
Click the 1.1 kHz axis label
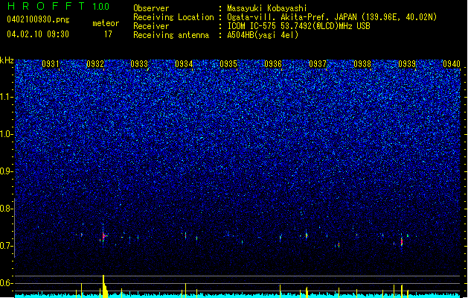tap(7, 97)
